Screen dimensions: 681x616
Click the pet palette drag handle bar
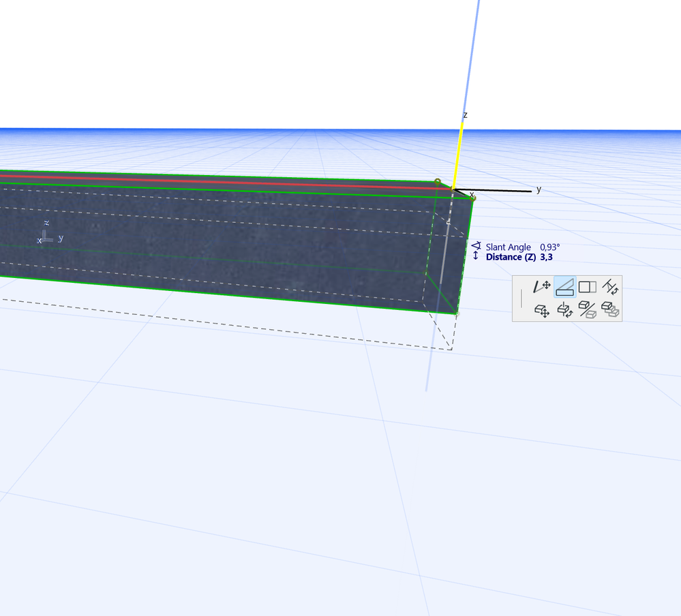coord(521,298)
